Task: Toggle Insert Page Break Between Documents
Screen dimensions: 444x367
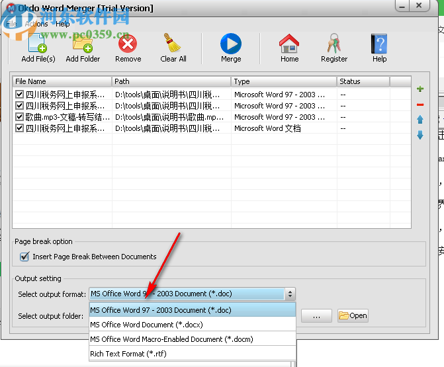Action: (24, 257)
